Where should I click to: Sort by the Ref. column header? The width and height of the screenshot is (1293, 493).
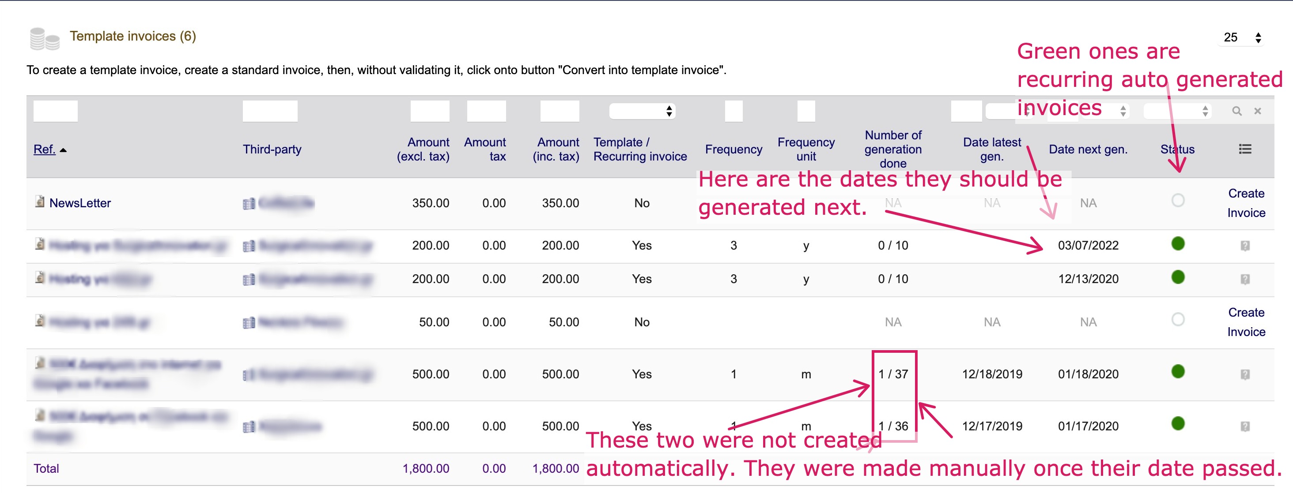click(44, 149)
